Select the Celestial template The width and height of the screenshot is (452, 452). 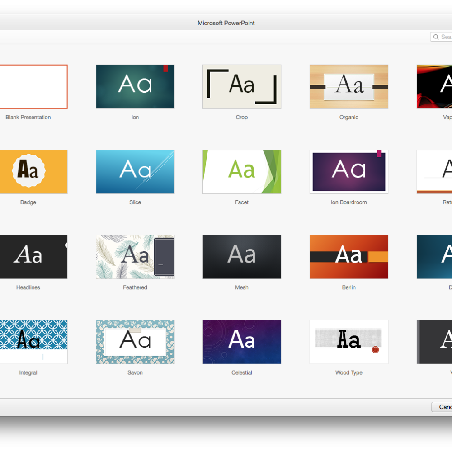tap(241, 342)
